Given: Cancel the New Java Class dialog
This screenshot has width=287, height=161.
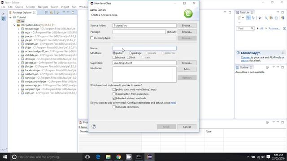Looking at the screenshot, I should 187,127.
